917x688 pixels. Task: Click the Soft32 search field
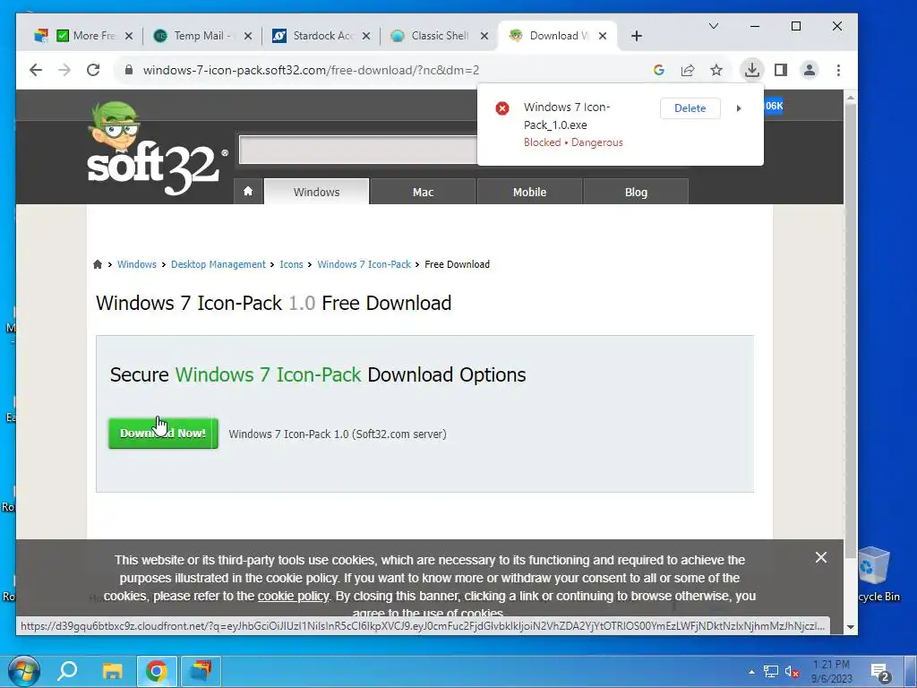pos(358,150)
